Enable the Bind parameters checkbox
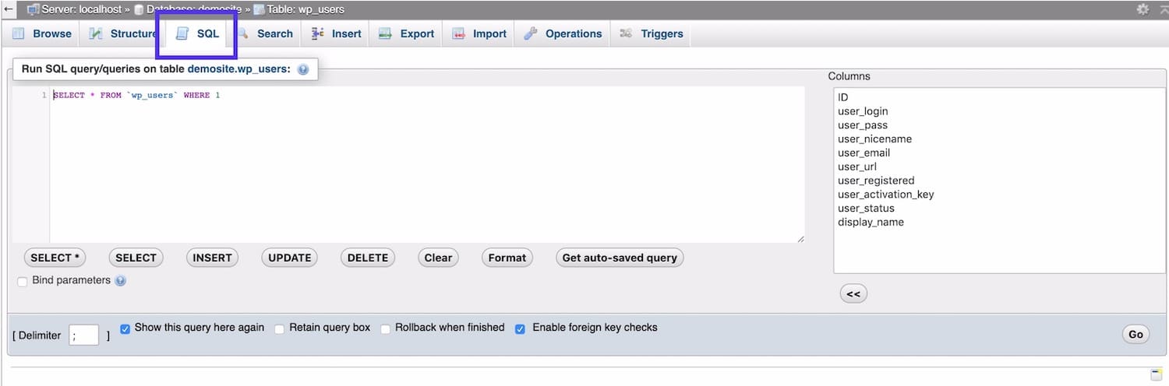 [23, 281]
